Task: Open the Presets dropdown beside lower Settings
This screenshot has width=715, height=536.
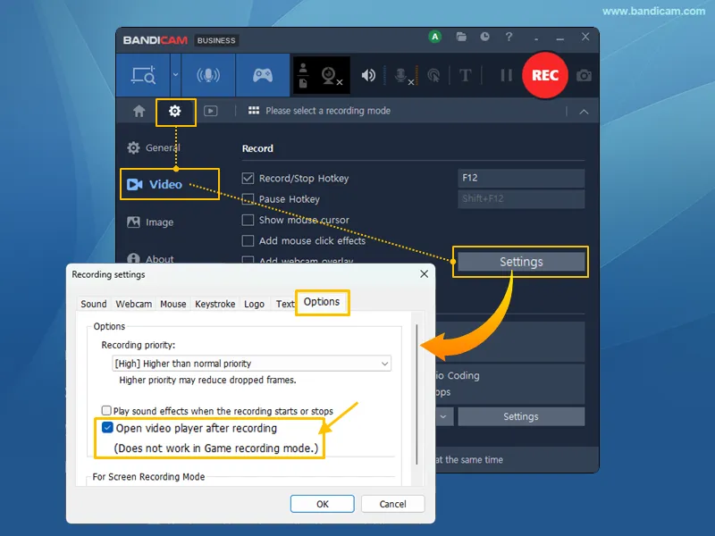Action: point(443,416)
